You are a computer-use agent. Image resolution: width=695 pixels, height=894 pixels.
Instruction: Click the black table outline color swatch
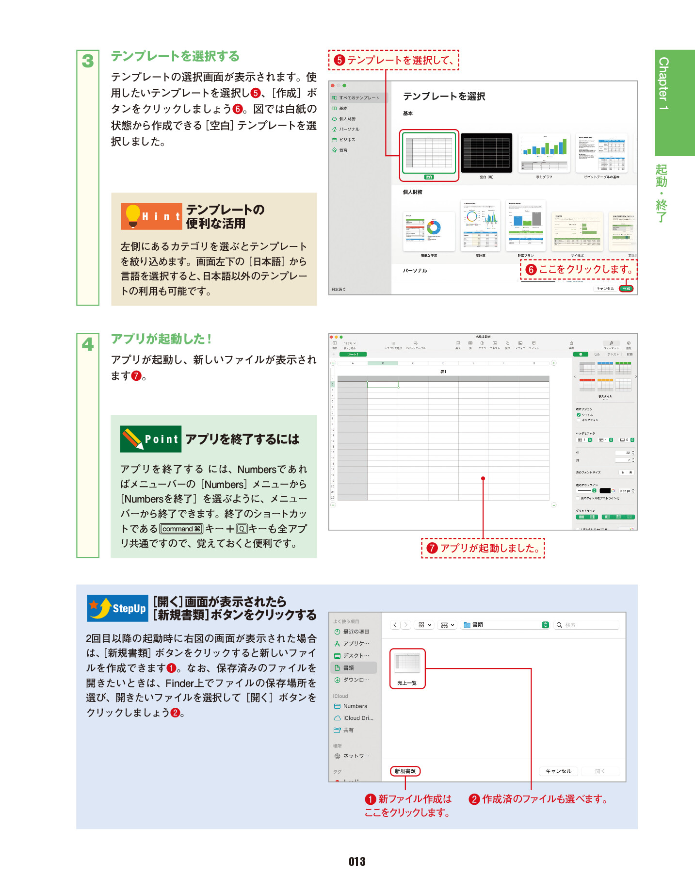[x=605, y=491]
